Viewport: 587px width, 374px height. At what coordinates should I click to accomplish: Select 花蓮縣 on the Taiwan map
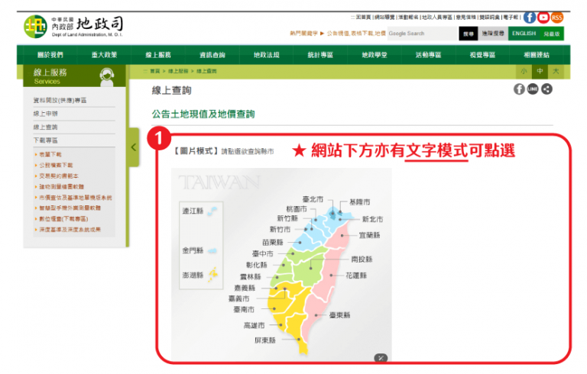[x=357, y=274]
